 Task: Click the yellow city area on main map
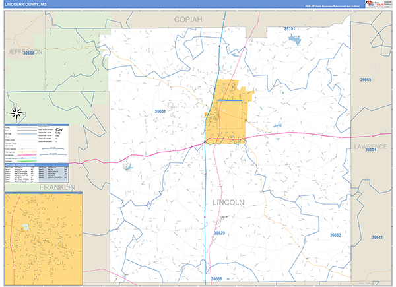coord(228,113)
